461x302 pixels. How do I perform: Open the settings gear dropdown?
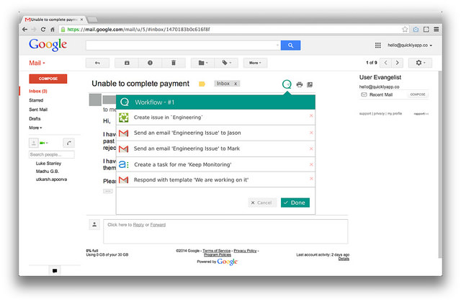[x=420, y=63]
